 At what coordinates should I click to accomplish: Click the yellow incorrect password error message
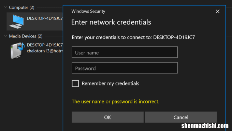115,101
